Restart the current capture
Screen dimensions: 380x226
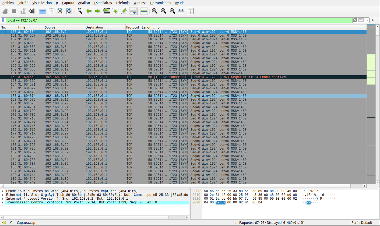tap(23, 11)
